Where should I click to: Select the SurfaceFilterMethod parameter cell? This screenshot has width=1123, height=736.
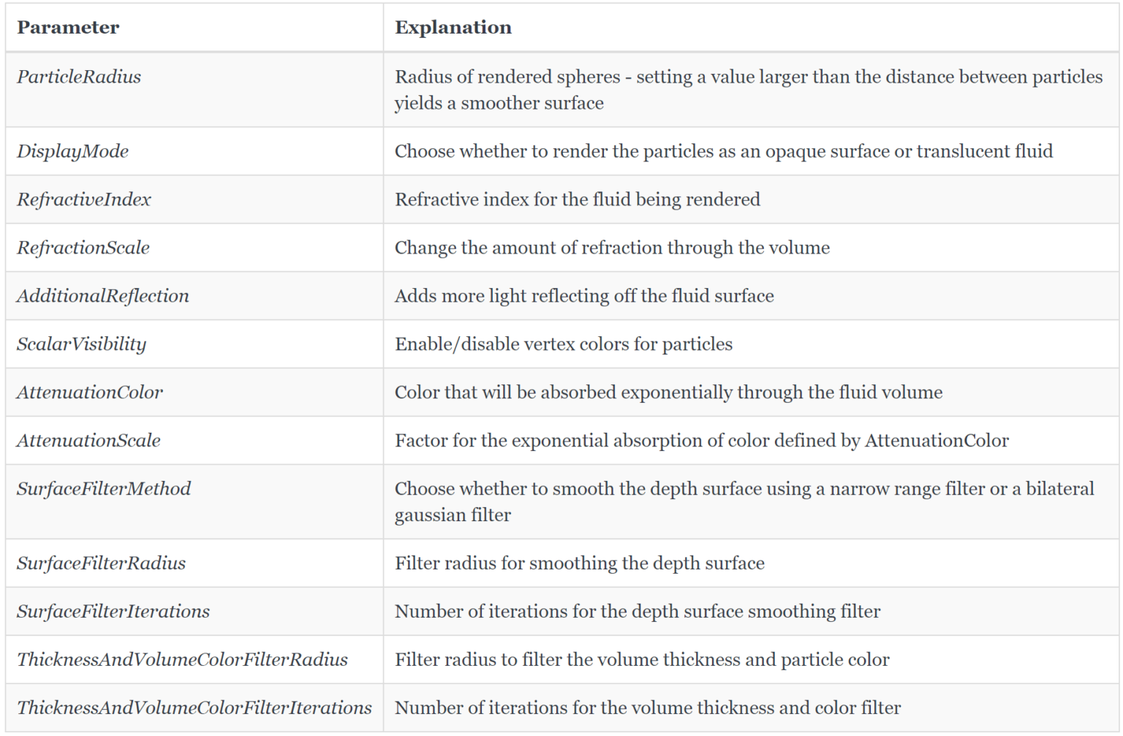click(103, 489)
